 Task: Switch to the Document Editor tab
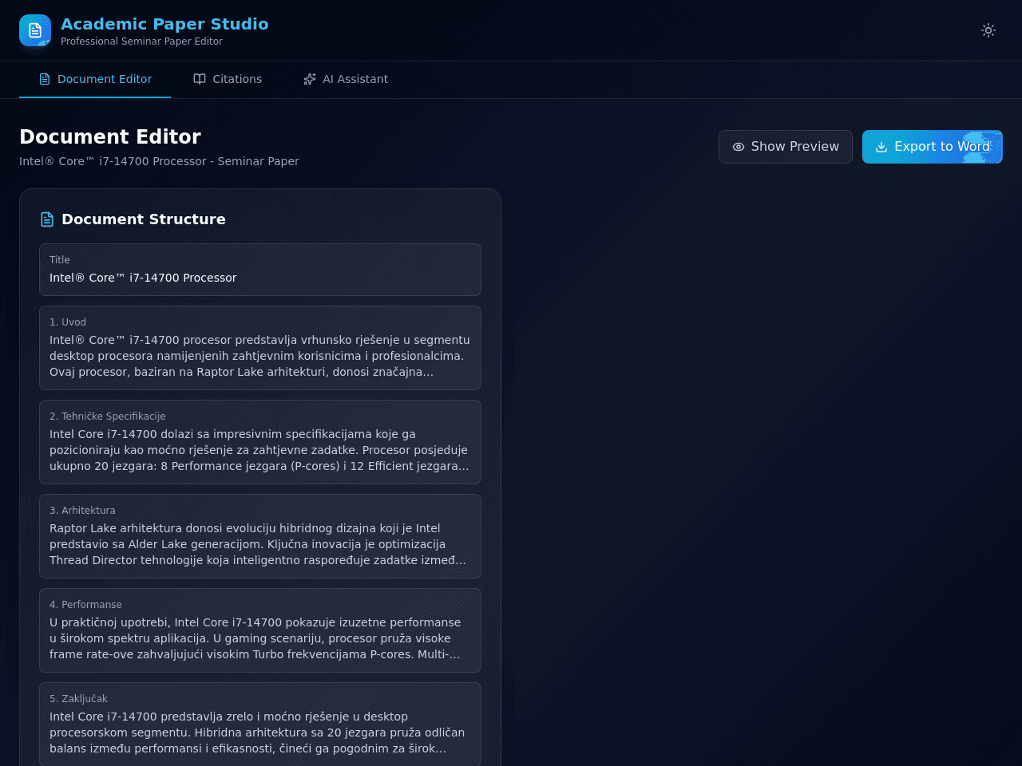(x=95, y=79)
